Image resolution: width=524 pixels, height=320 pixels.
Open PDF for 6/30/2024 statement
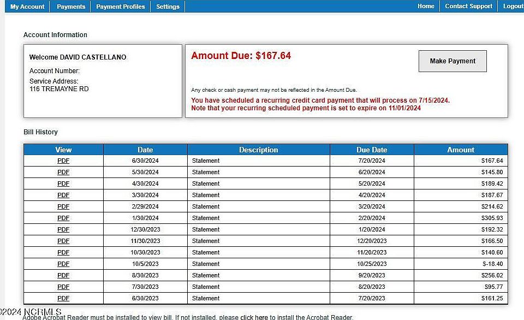click(x=63, y=161)
